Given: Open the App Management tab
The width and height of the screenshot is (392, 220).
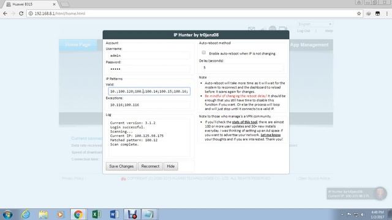Looking at the screenshot, I should coord(309,45).
